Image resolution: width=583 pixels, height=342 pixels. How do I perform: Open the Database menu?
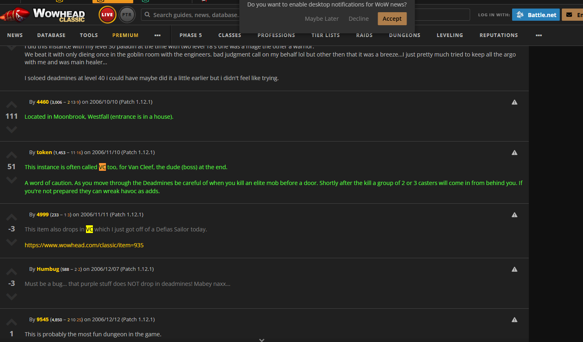point(51,35)
